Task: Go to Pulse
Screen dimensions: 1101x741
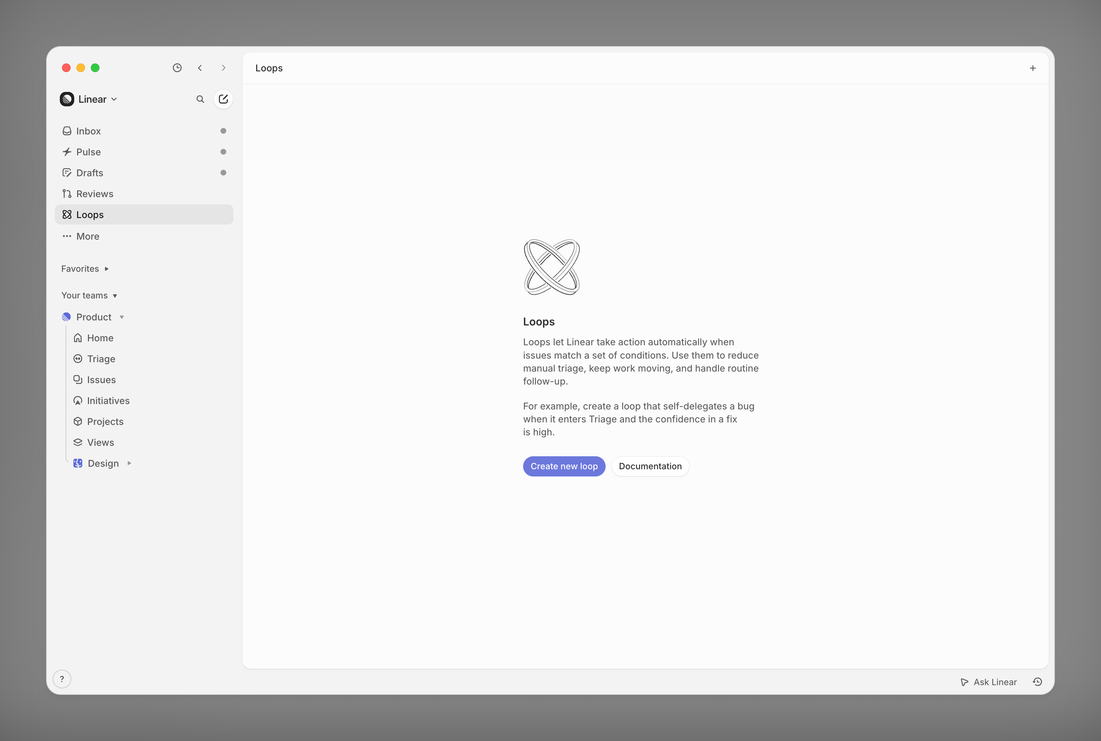Action: [144, 152]
